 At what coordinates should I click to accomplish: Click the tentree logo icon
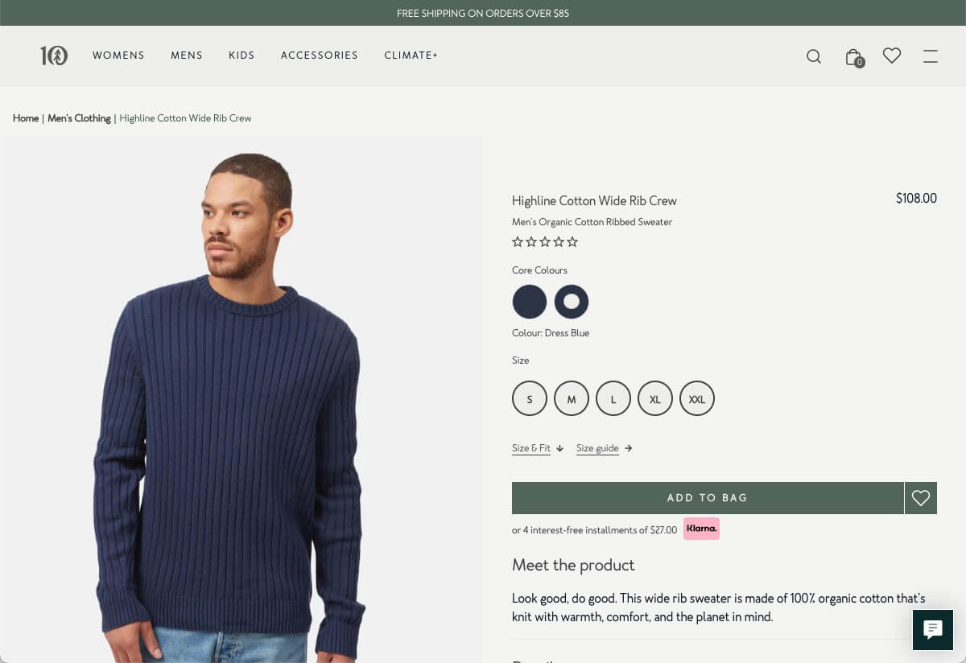[x=54, y=56]
